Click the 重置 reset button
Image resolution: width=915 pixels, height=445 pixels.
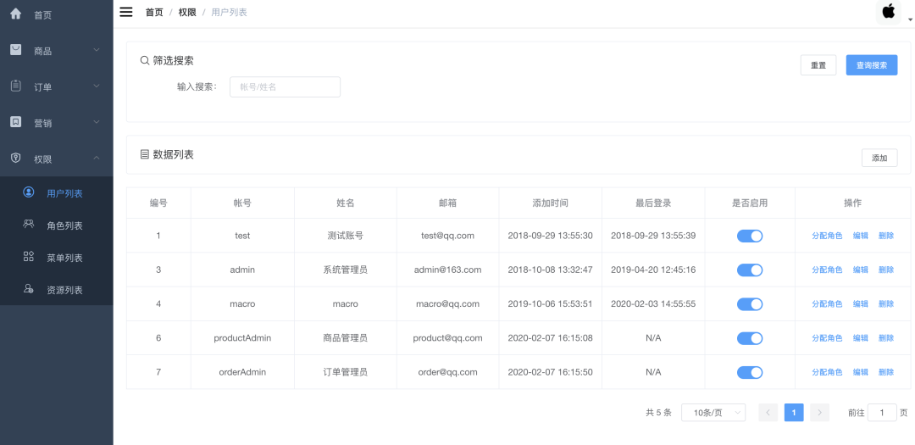818,65
